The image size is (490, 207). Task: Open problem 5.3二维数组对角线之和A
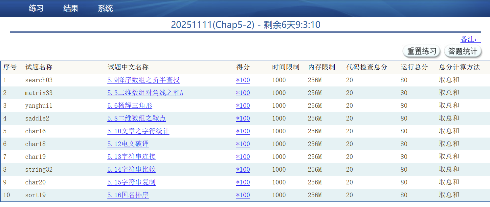[x=145, y=93]
